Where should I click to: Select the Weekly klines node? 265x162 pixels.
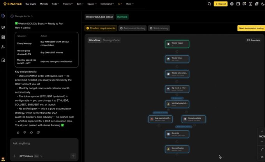tap(177, 59)
